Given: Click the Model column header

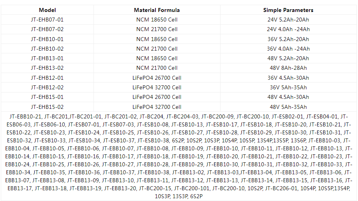Looking at the screenshot, I should [47, 10].
